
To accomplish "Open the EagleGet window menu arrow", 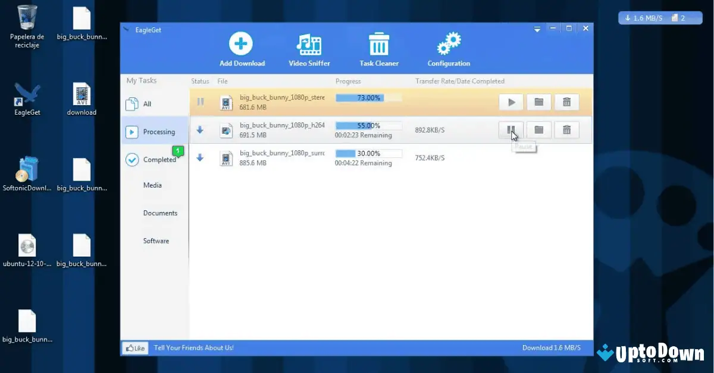I will point(537,28).
